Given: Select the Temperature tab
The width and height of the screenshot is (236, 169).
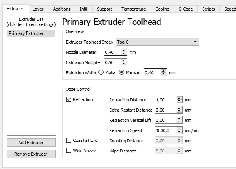Looking at the screenshot, I should click(x=134, y=9).
